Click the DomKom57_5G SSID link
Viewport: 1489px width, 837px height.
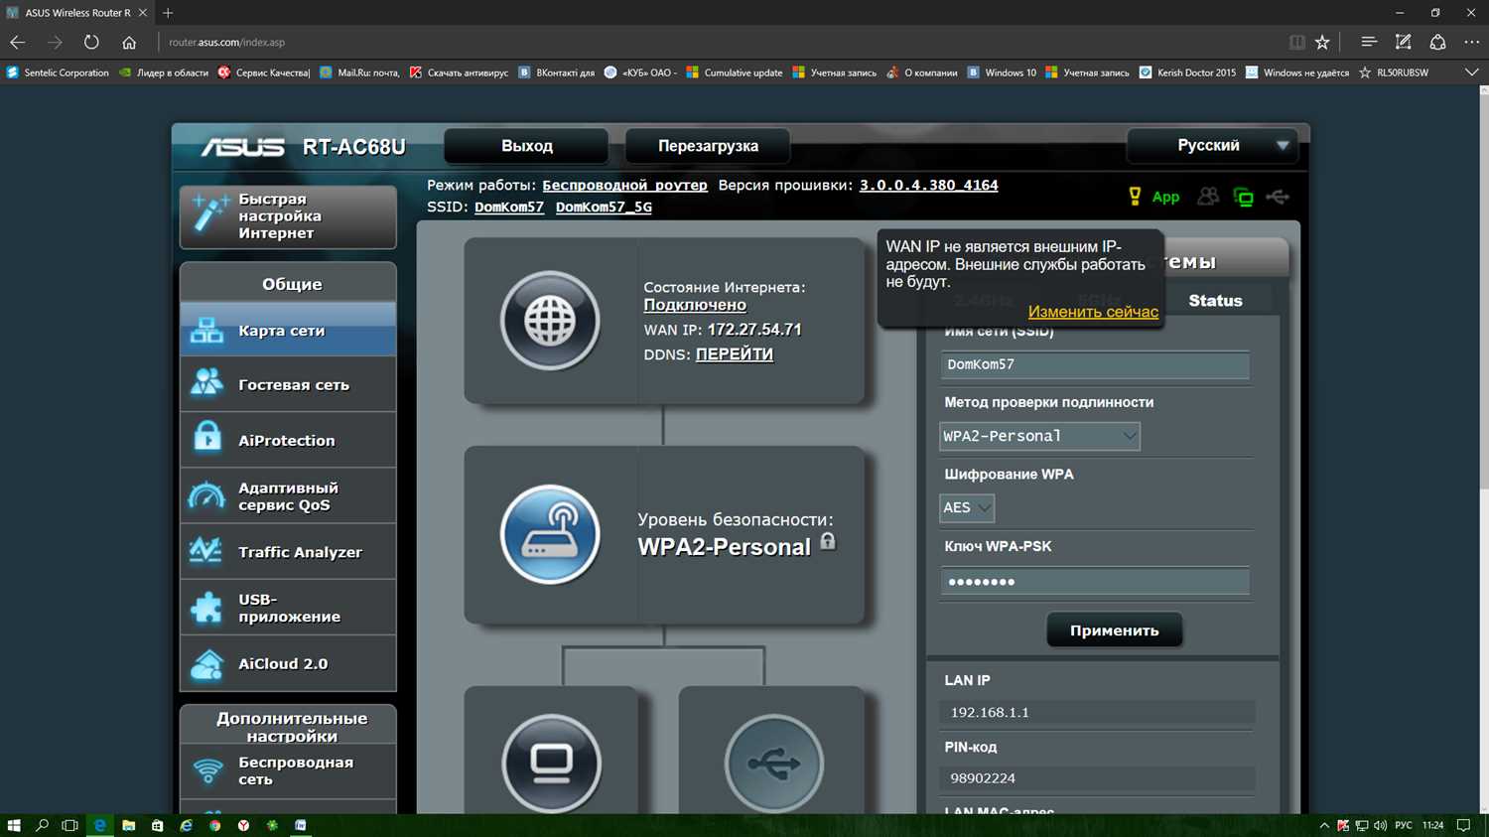coord(604,207)
